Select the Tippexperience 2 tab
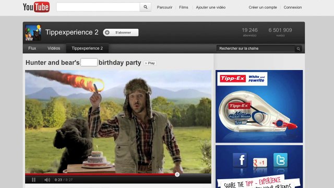Screen dimensions: 334x188 coord(87,49)
